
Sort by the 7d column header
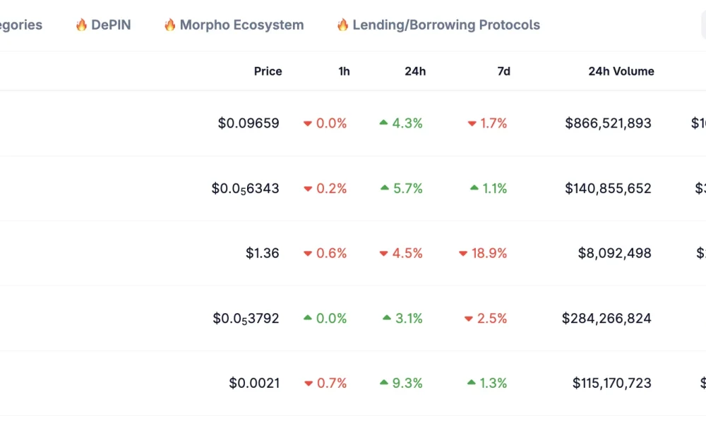click(503, 70)
